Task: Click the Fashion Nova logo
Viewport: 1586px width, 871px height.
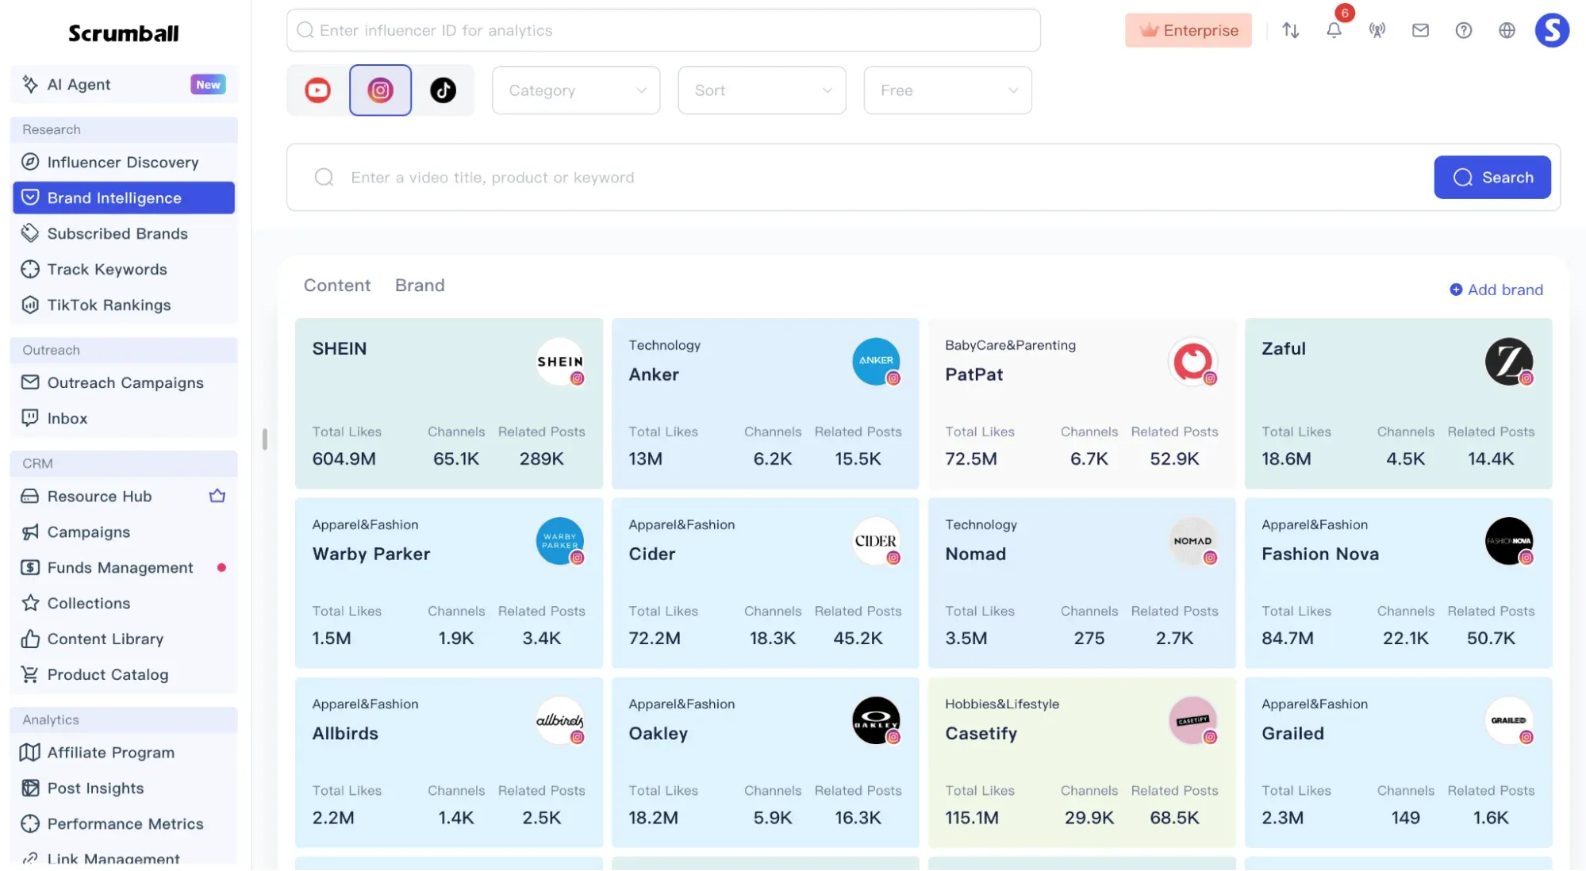Action: 1509,541
